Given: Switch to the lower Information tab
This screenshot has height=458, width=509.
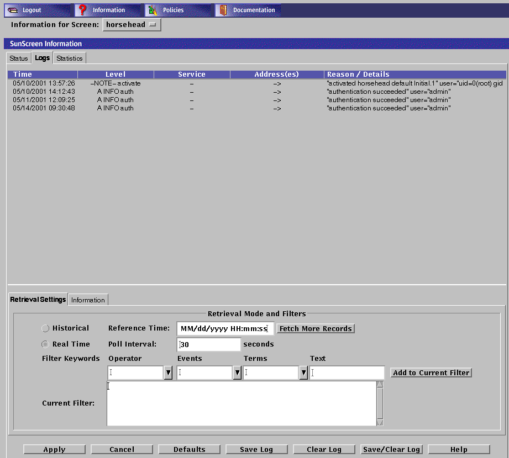Looking at the screenshot, I should click(88, 300).
